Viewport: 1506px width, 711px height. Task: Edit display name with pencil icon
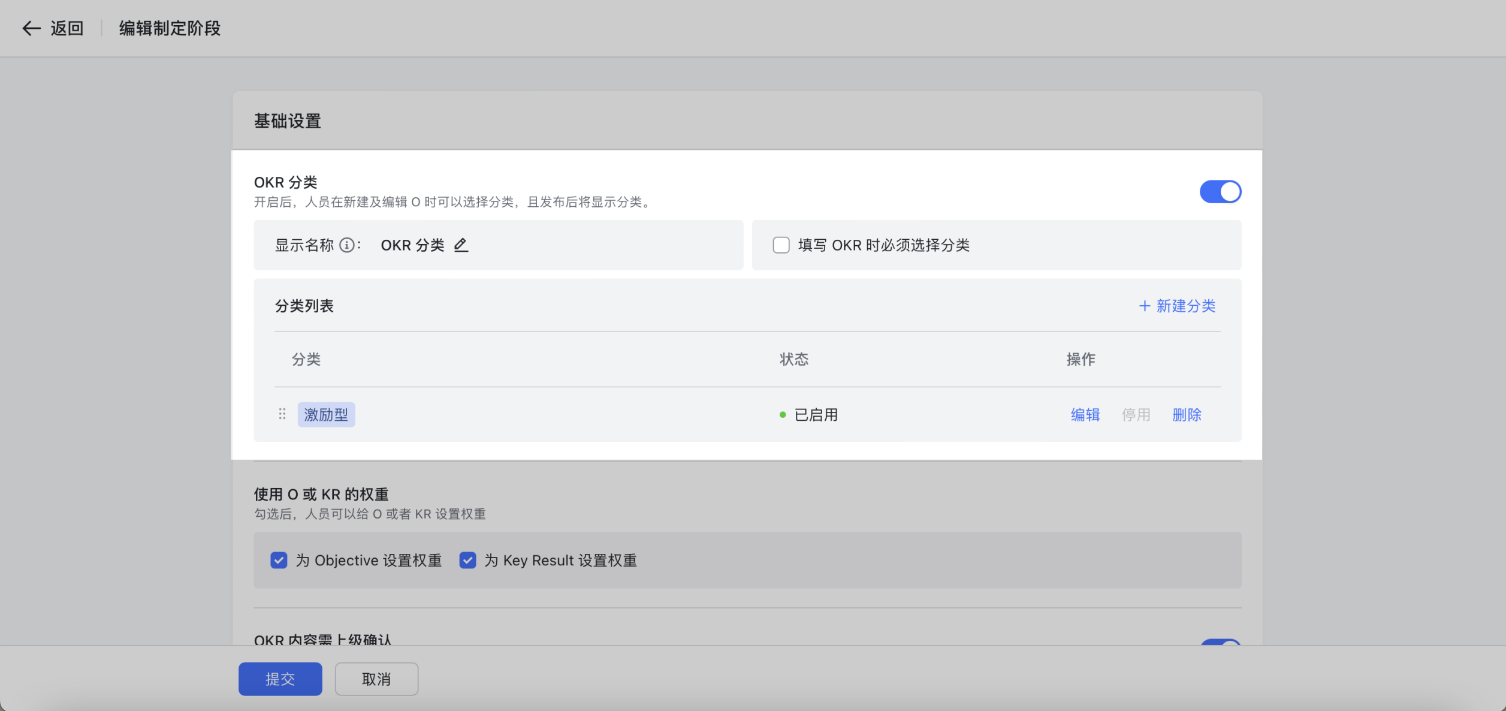(461, 245)
